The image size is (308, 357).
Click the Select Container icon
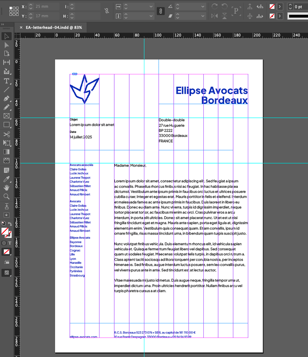pyautogui.click(x=250, y=6)
